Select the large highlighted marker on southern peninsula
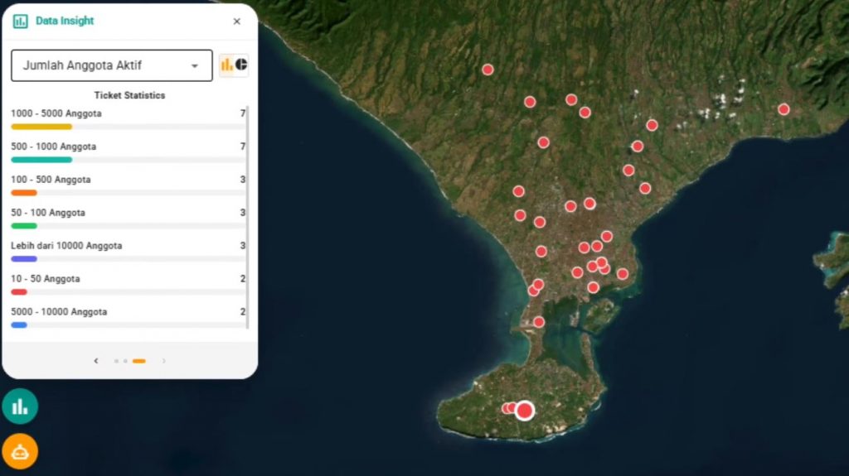This screenshot has height=476, width=849. (x=524, y=409)
